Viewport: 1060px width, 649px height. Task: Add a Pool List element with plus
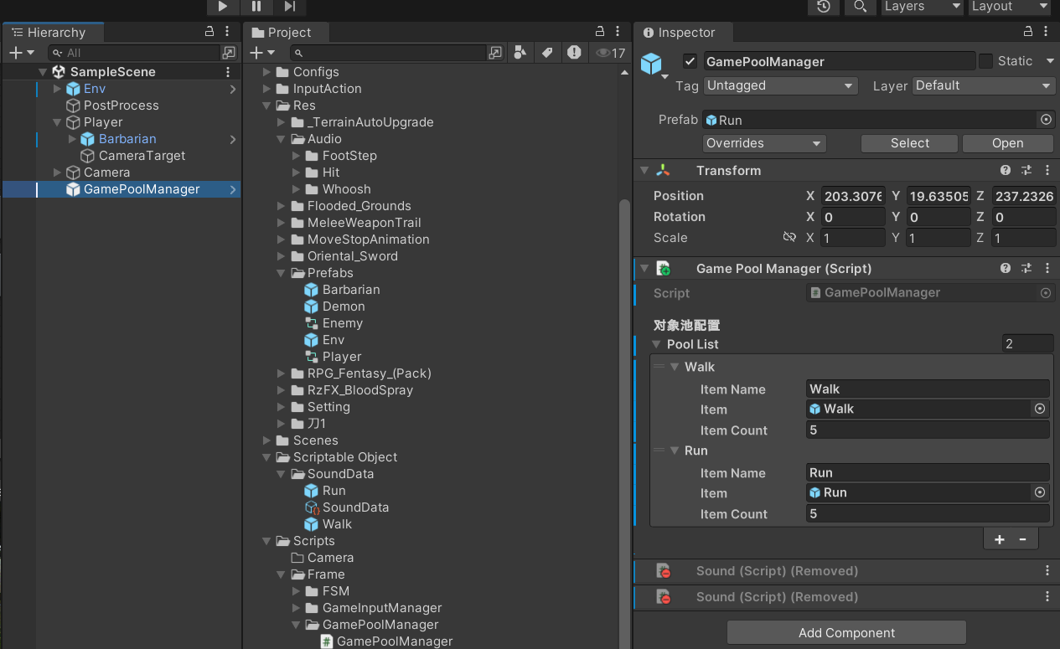tap(1000, 539)
